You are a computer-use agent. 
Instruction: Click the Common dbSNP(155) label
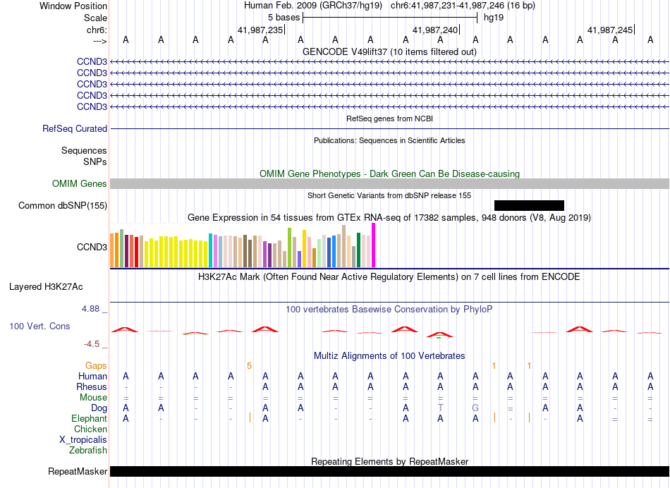(x=63, y=205)
